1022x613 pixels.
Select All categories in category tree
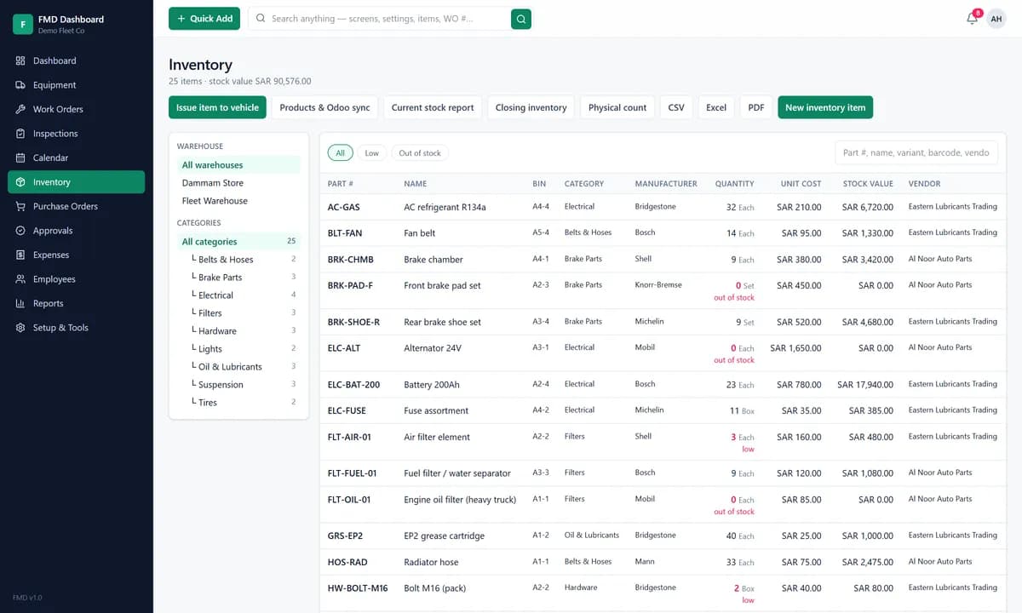[x=239, y=242]
